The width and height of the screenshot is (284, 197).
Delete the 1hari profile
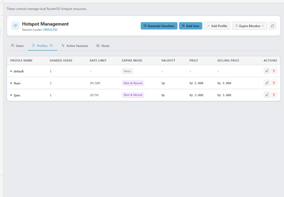274,83
